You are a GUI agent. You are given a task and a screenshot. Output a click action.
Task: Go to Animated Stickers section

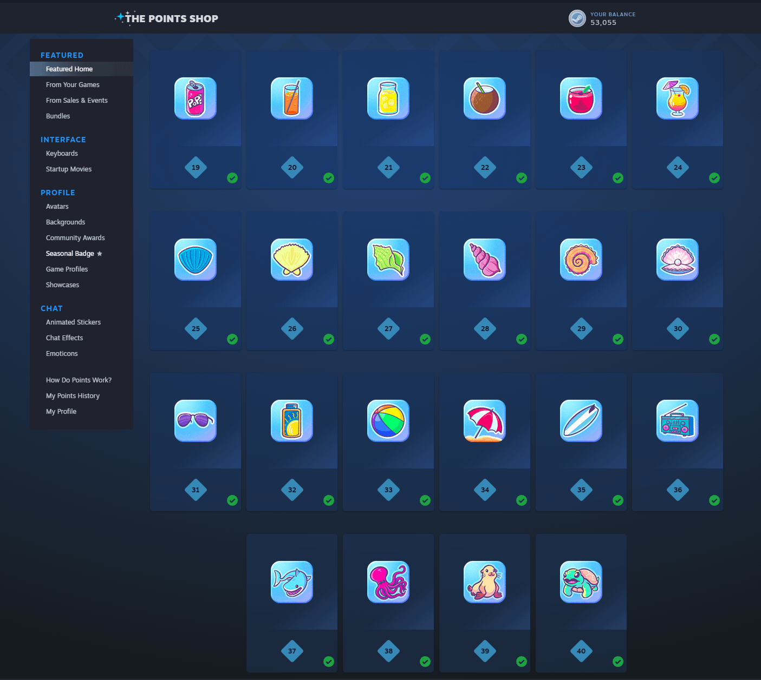[x=73, y=322]
